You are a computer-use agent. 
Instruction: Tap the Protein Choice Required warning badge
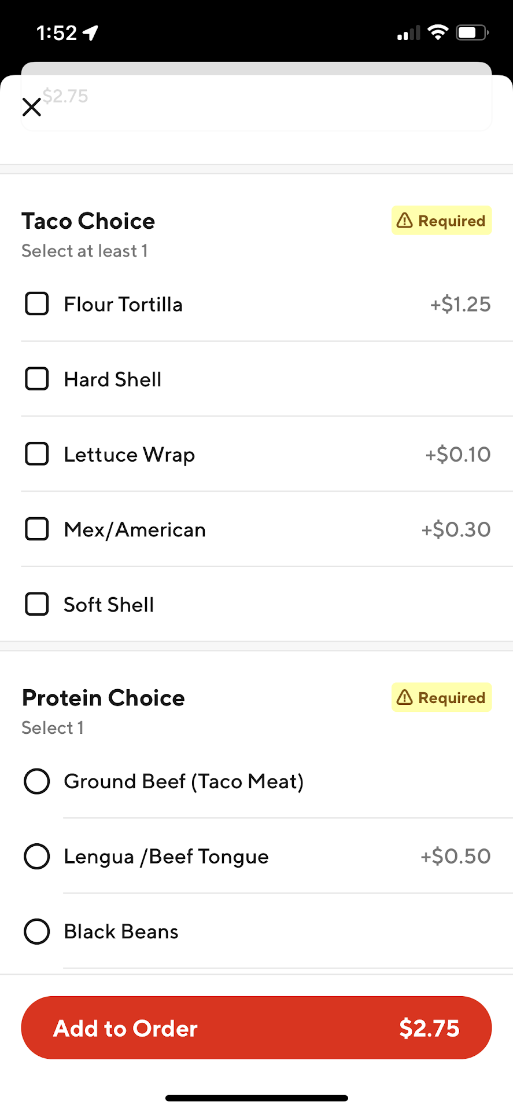click(x=441, y=697)
